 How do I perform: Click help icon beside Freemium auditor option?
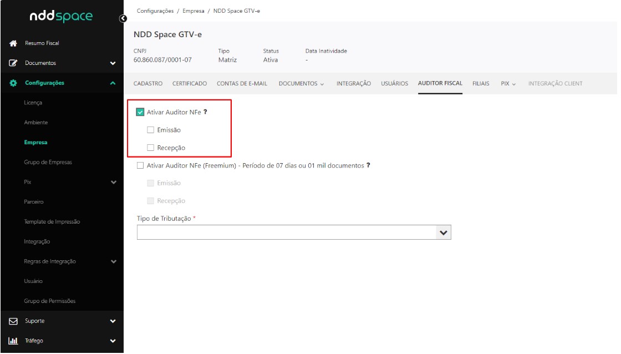point(368,165)
